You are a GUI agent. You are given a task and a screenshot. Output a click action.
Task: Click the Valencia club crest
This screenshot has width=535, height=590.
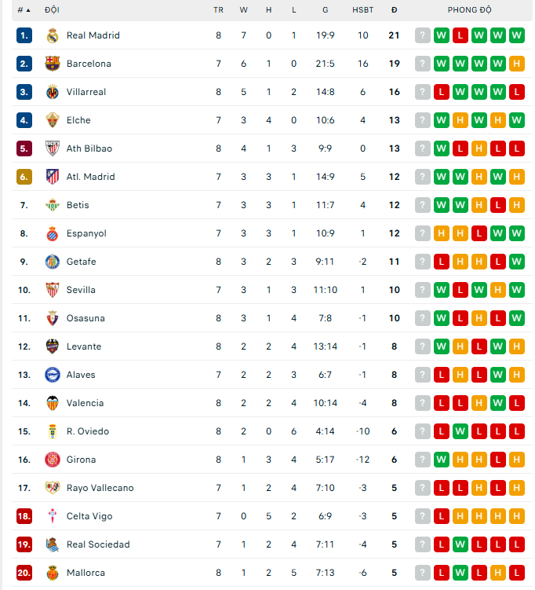53,403
